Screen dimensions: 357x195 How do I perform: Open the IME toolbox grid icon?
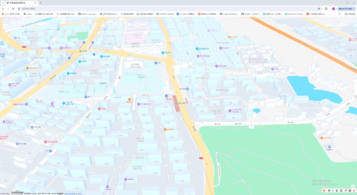coord(350,191)
